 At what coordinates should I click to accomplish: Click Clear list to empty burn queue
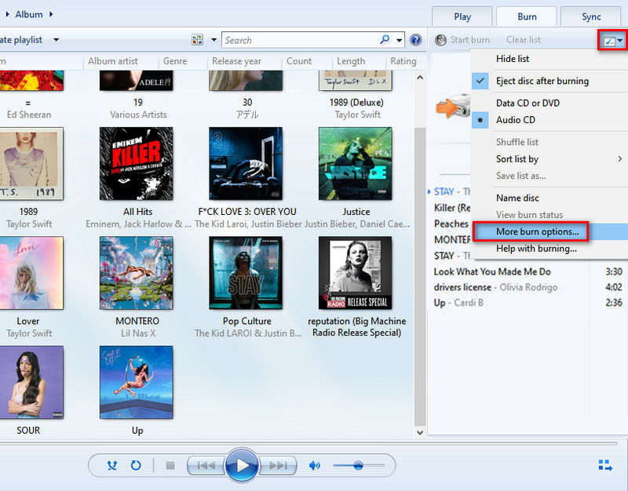coord(527,39)
